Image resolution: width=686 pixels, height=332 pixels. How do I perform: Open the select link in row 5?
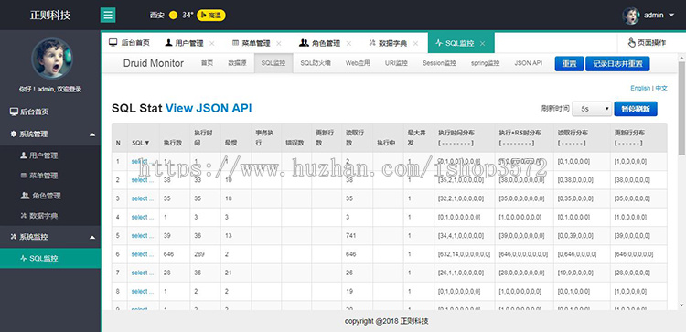tap(143, 235)
